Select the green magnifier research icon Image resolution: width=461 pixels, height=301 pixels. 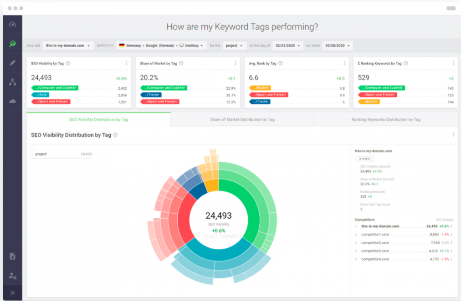[12, 44]
